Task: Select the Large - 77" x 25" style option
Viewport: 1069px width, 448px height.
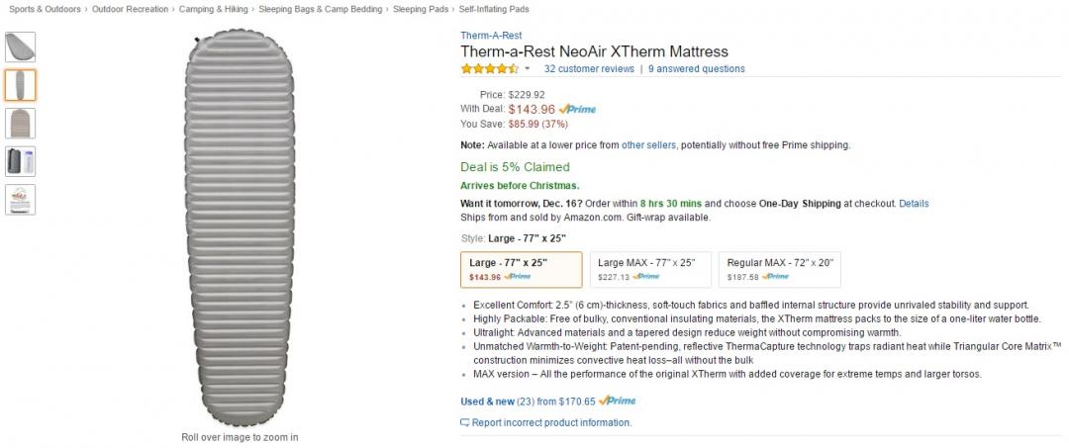Action: 522,269
